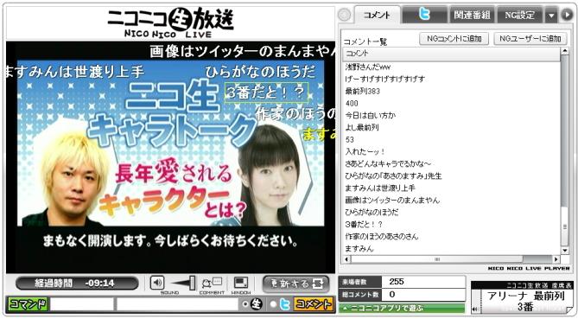Viewport: 578px width, 319px height.
Task: Click the NGコメントに追加 button
Action: 454,39
